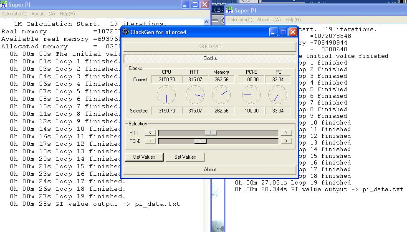
Task: Click '27.031s Loop 19 finished' line
Action: pos(293,182)
